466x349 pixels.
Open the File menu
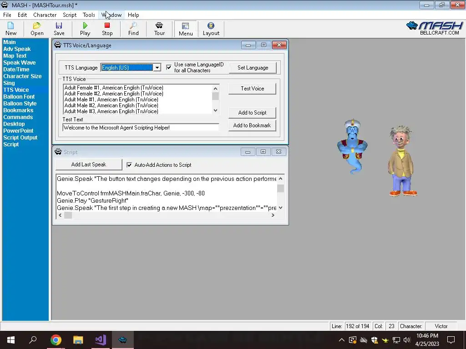click(x=7, y=15)
